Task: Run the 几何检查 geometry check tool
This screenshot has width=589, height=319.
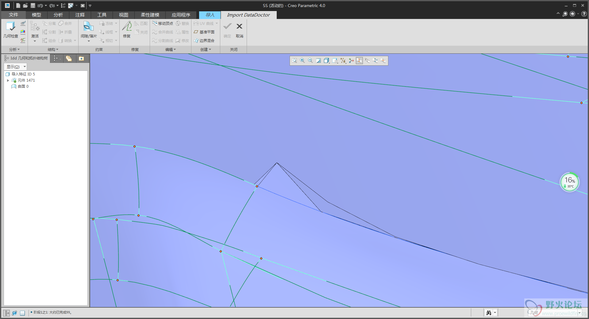Action: pos(11,29)
